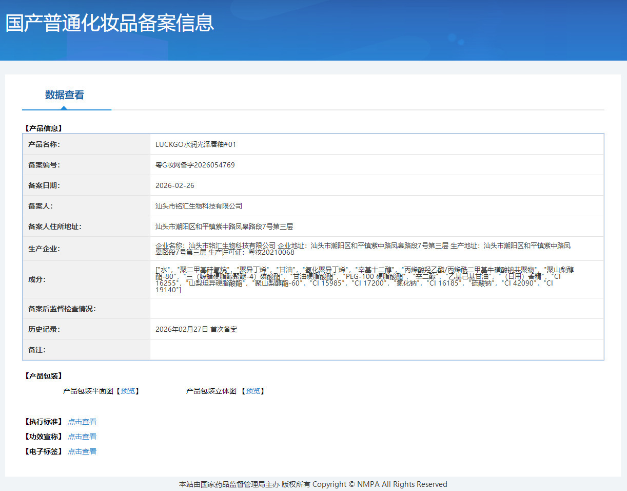Click the NMPA copyright footer text

[313, 484]
